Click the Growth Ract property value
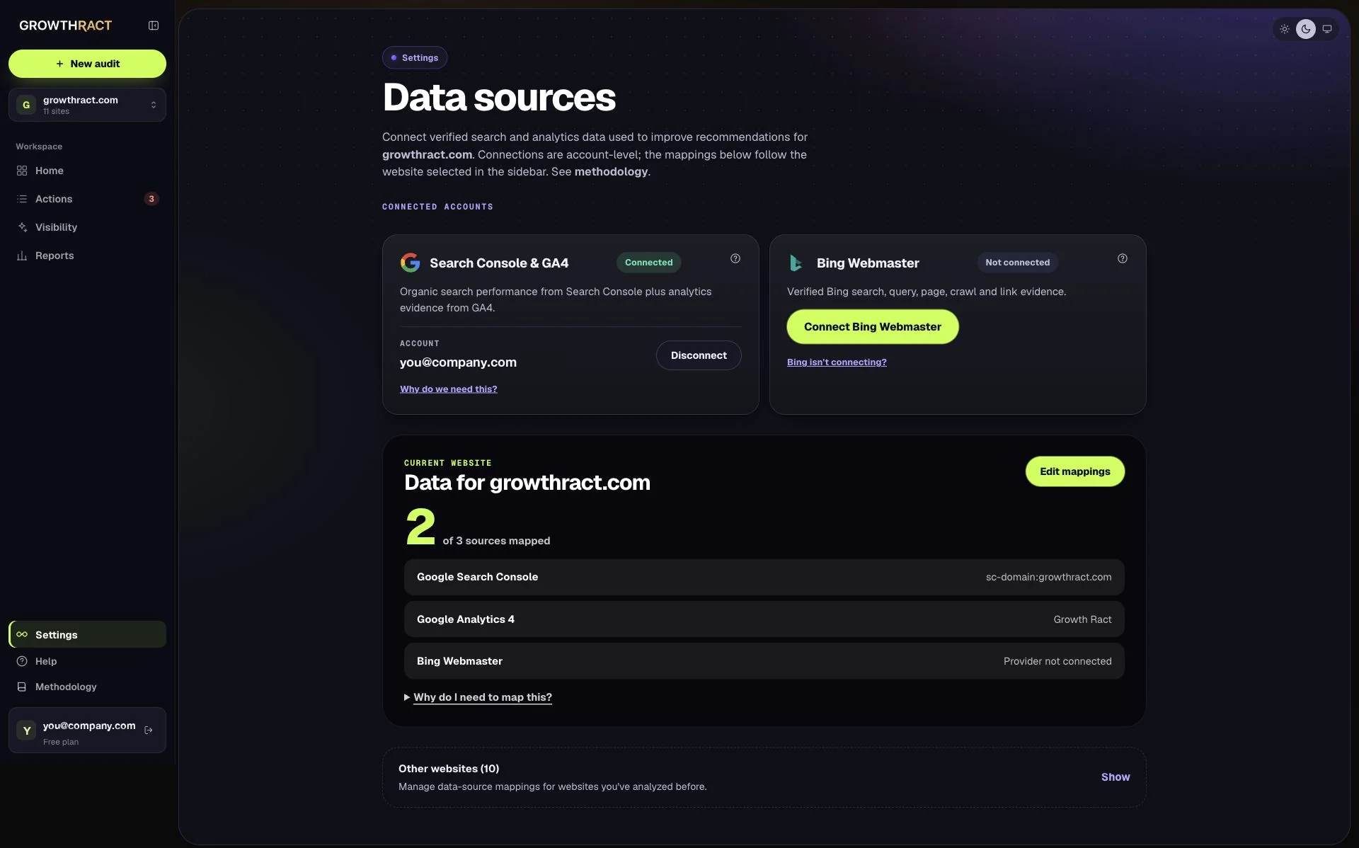Viewport: 1359px width, 848px height. pyautogui.click(x=1082, y=619)
